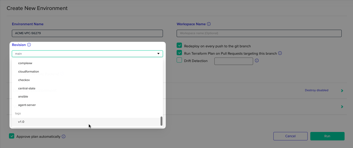Viewport: 353px width, 148px height.
Task: Expand the Destroy disabled section chevron
Action: [x=342, y=91]
